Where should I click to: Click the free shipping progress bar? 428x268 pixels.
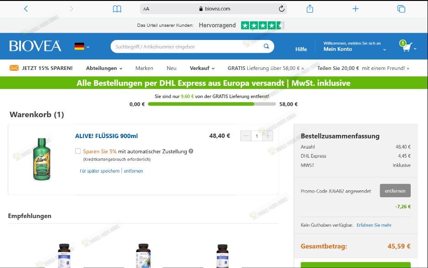pos(212,104)
